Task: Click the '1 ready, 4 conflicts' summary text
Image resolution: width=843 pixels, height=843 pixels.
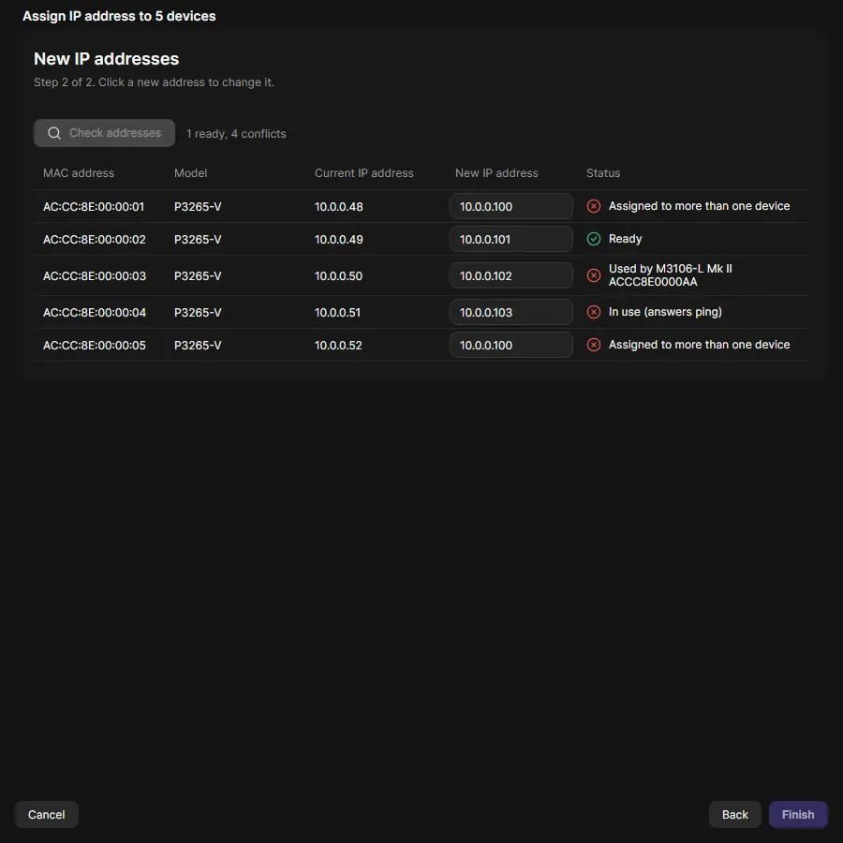Action: click(x=236, y=134)
